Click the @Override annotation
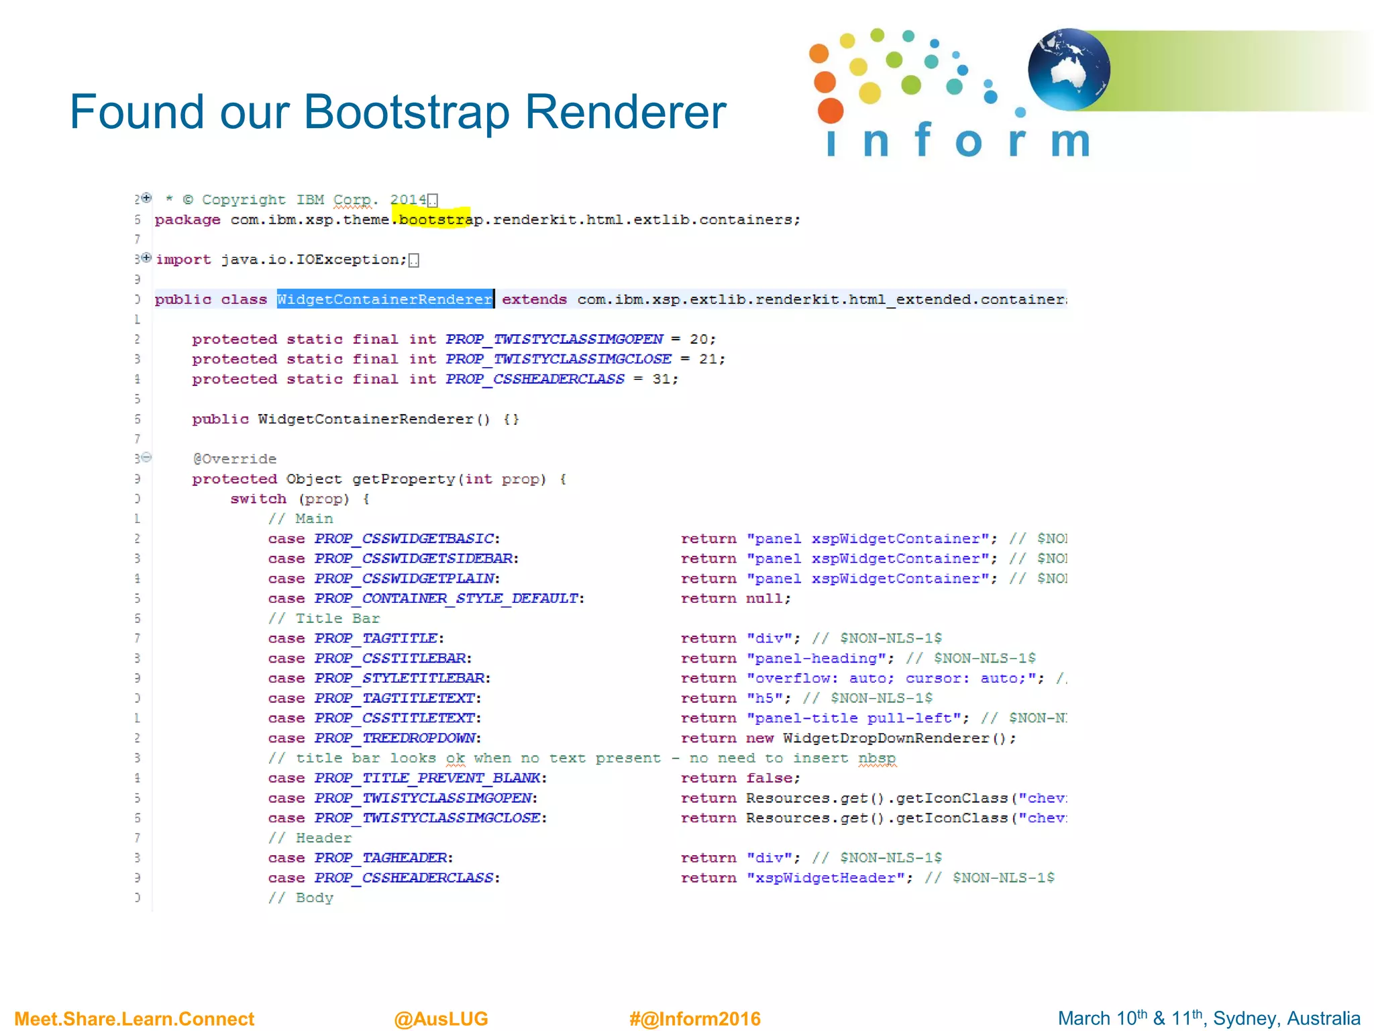The height and width of the screenshot is (1031, 1374). coord(235,459)
